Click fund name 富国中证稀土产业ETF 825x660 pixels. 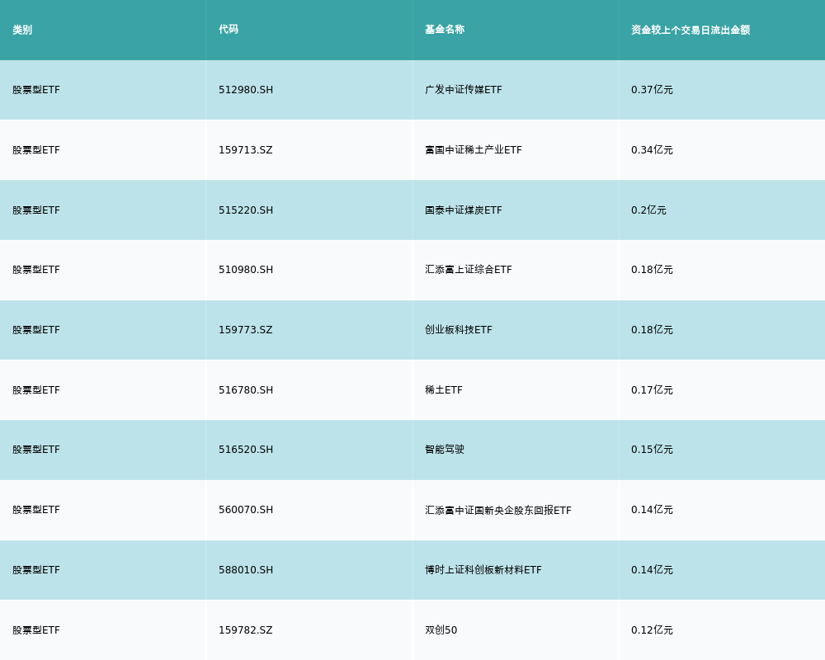point(474,150)
